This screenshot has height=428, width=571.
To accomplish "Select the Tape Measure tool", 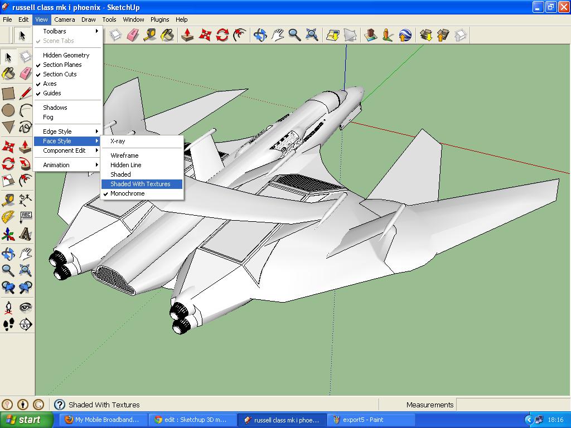I will coord(8,200).
